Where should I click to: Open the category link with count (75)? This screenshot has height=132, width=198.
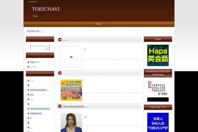(31, 67)
